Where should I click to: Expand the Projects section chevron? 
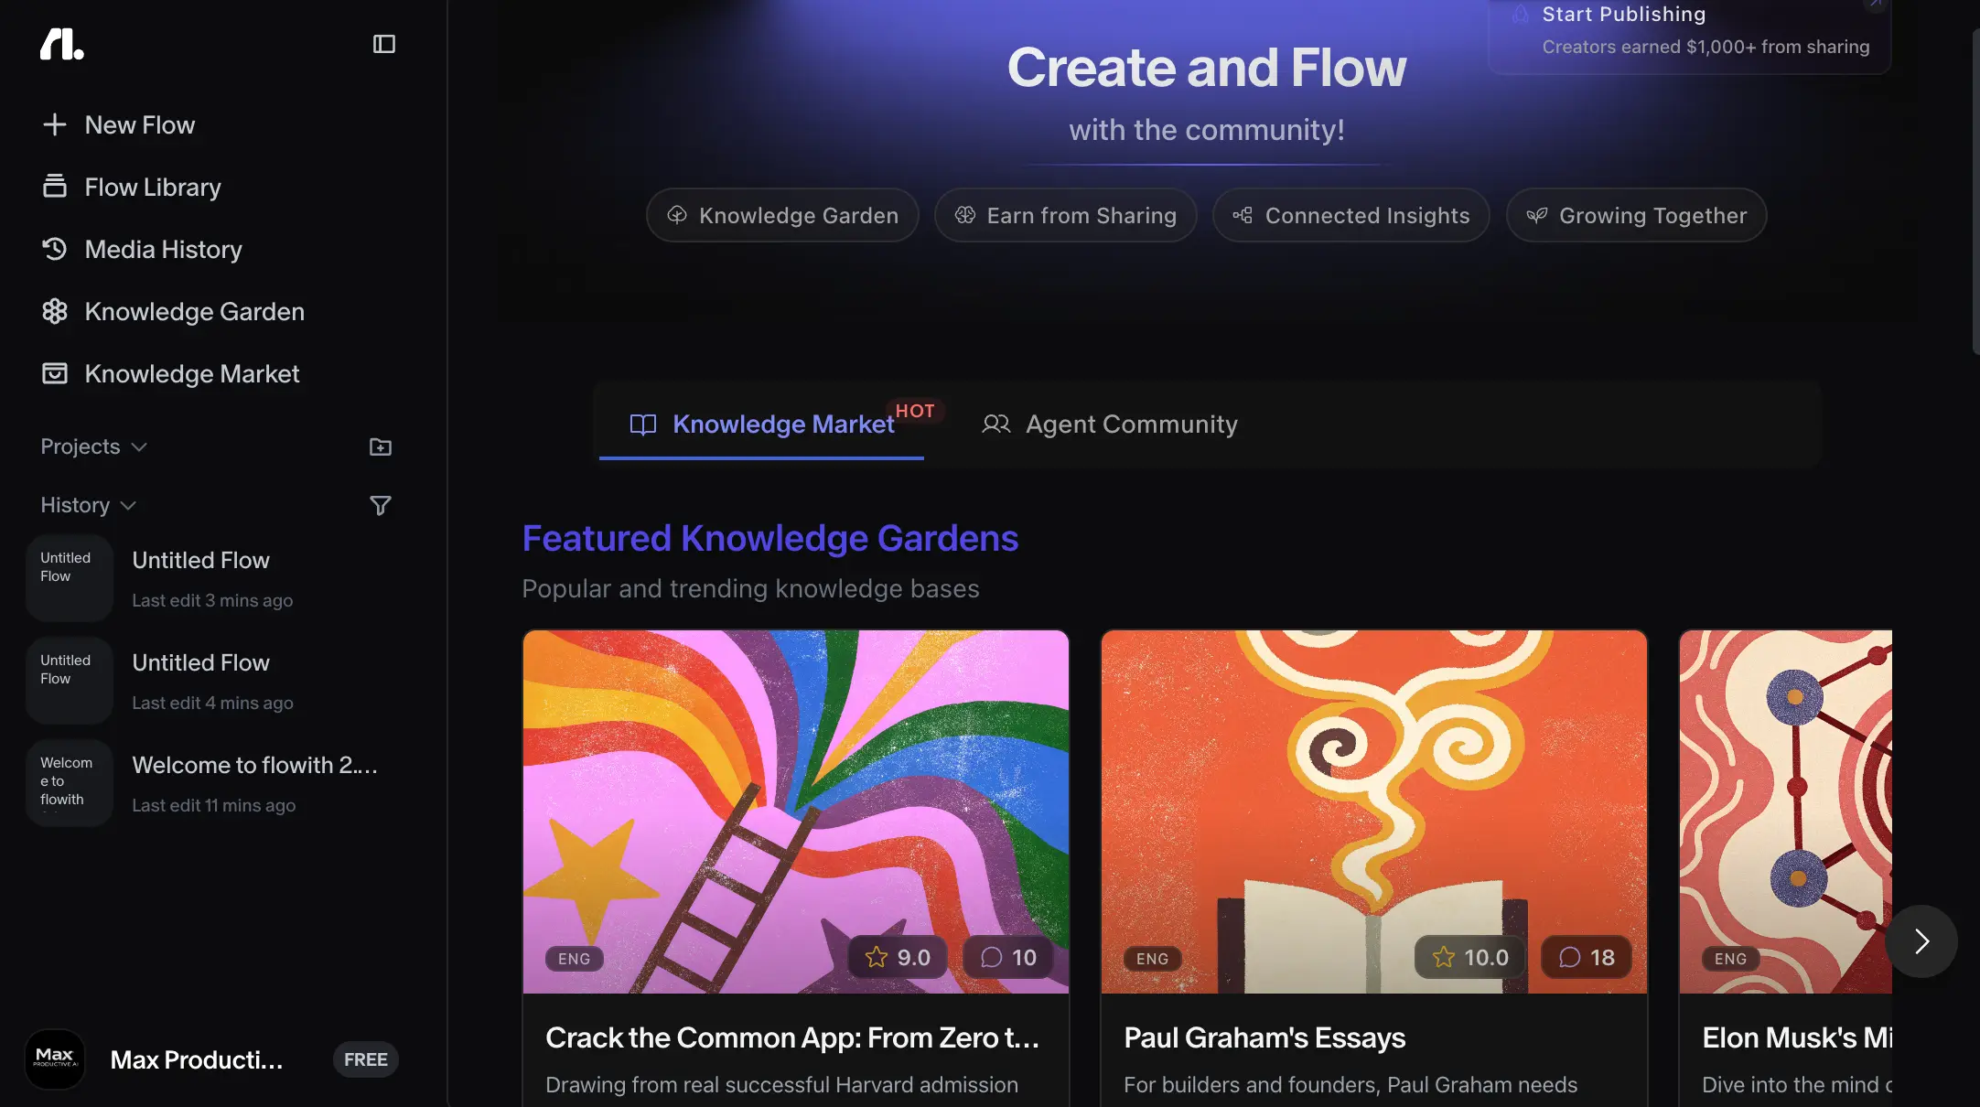point(139,447)
